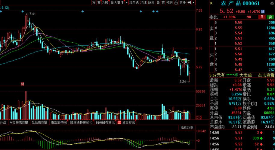This screenshot has height=150, width=275.
Task: Switch to 盘后成交量 tab
Action: [39, 122]
